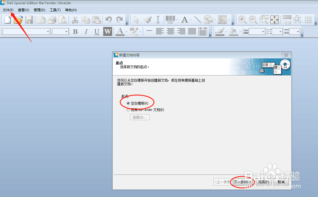Click the font color A swatch
This screenshot has width=318, height=197.
pyautogui.click(x=120, y=31)
